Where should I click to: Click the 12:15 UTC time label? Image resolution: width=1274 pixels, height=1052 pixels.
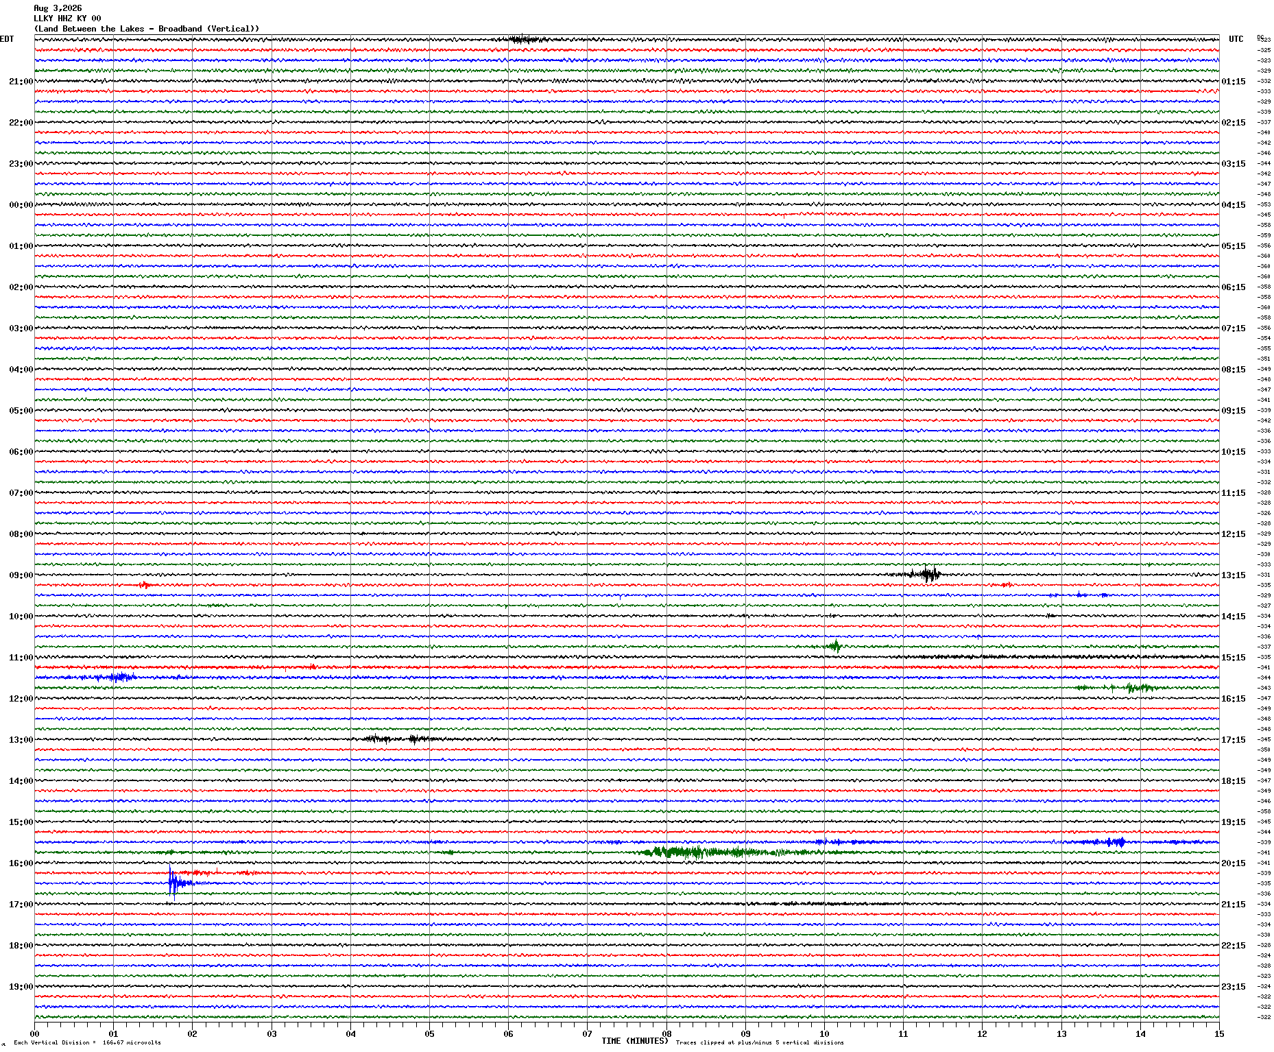(1234, 534)
